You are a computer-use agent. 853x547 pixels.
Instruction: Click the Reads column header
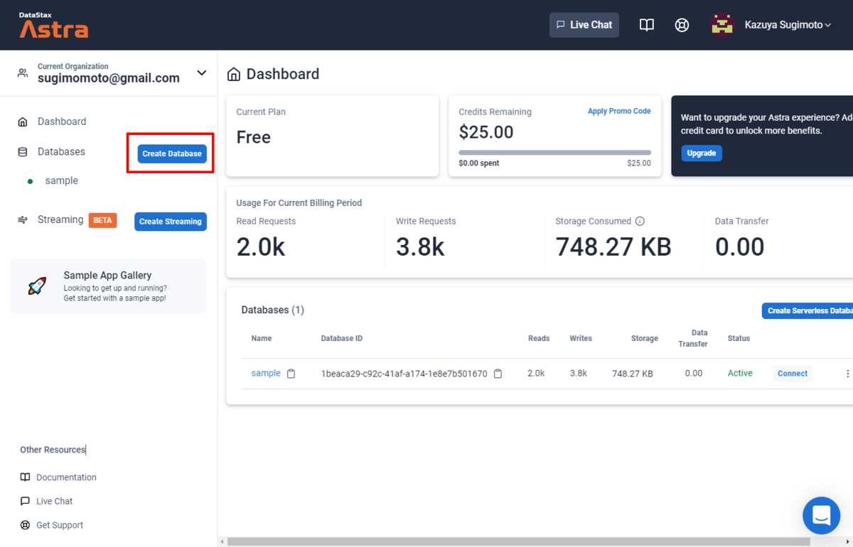[x=539, y=339]
